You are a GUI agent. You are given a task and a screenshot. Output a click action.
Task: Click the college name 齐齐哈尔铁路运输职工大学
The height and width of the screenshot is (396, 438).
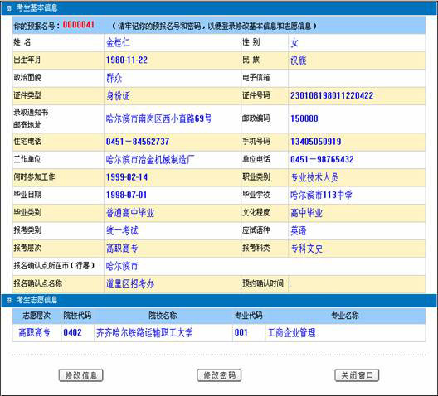click(x=144, y=332)
